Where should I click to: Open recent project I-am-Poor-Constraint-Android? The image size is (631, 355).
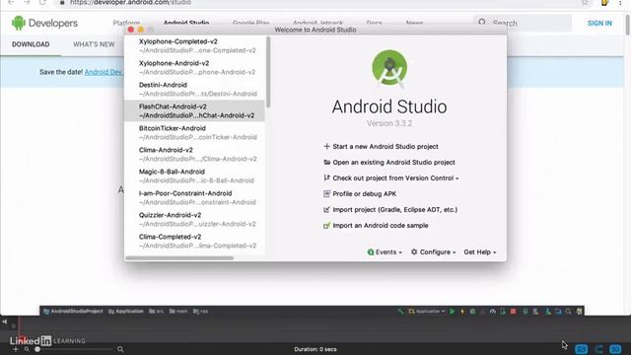click(x=195, y=198)
